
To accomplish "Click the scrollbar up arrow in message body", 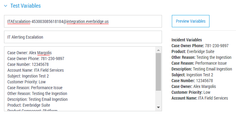I will [x=158, y=50].
